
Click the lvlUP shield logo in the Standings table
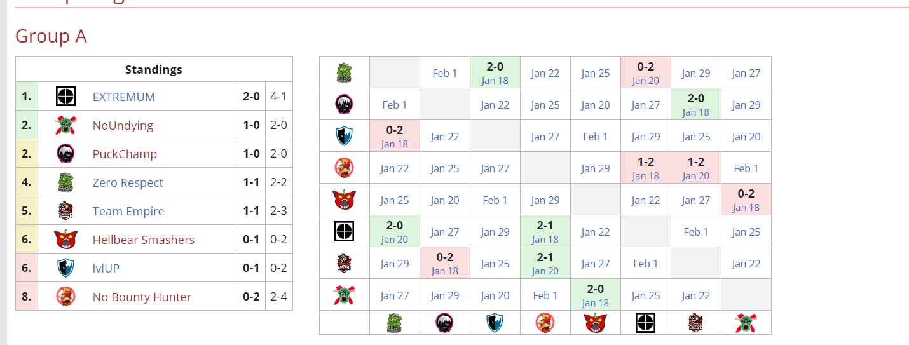(x=65, y=268)
